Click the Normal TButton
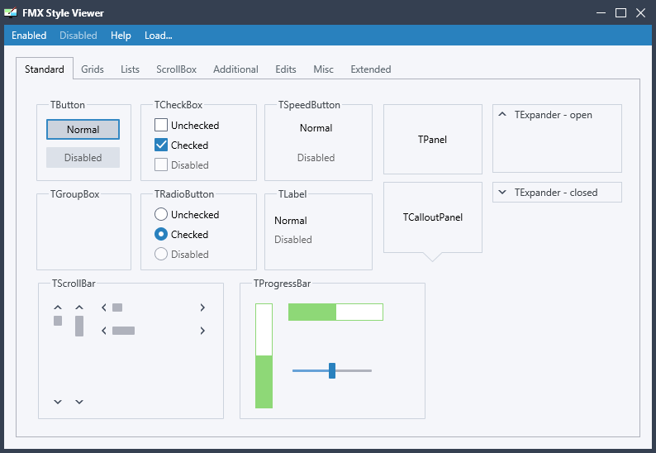 click(83, 129)
